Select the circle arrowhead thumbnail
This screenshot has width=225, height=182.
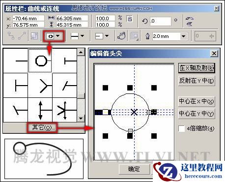(x=40, y=61)
